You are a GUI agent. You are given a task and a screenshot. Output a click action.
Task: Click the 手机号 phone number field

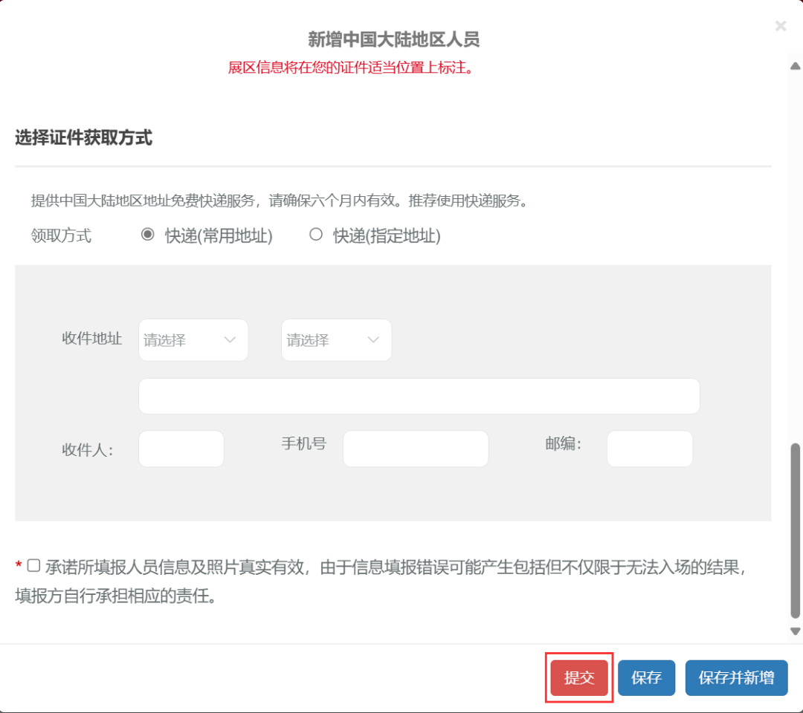[x=415, y=449]
